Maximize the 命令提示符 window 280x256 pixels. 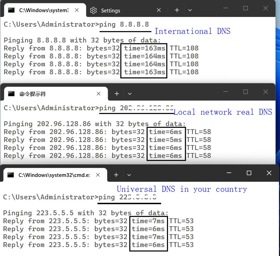(x=246, y=92)
